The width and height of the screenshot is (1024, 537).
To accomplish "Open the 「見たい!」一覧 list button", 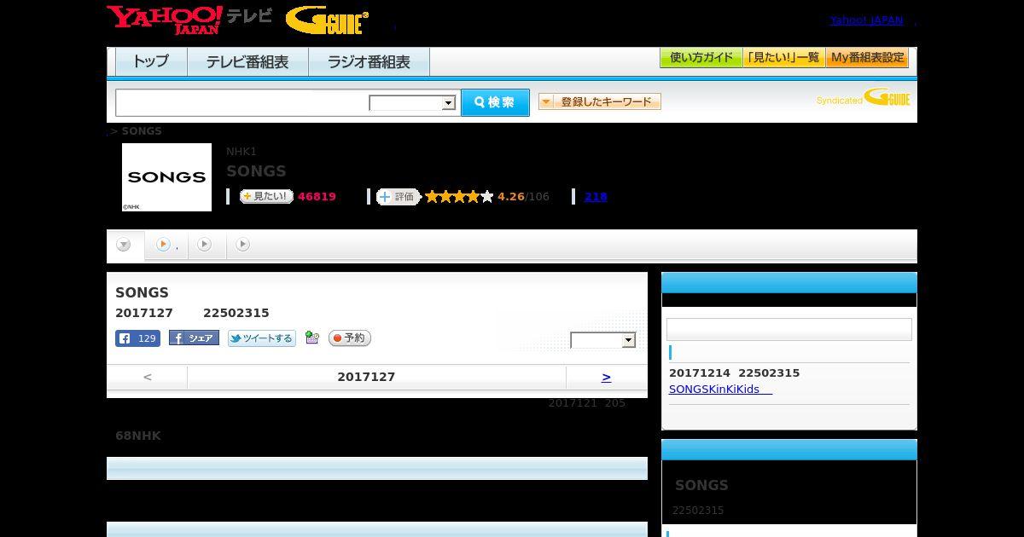I will pyautogui.click(x=783, y=58).
